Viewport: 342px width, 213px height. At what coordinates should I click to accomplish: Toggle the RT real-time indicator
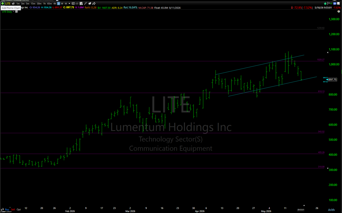(331, 4)
